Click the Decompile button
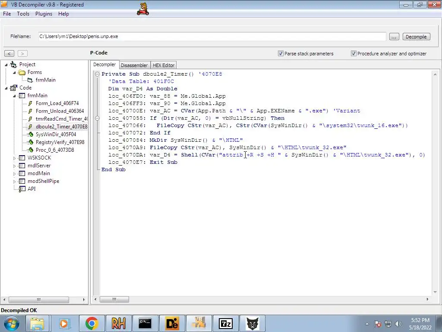The width and height of the screenshot is (442, 332). click(416, 37)
